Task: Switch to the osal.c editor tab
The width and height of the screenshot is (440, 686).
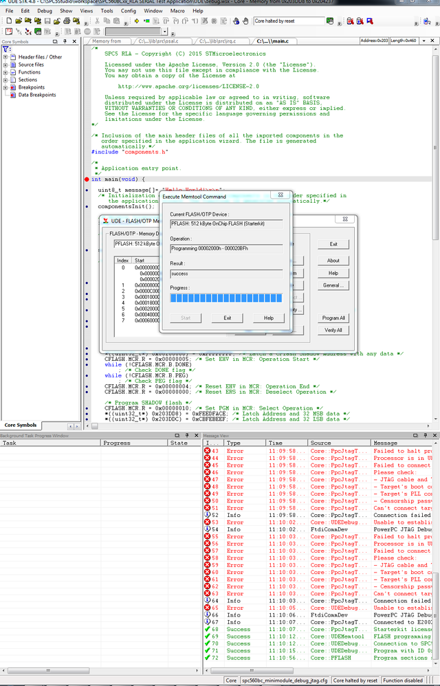Action: pyautogui.click(x=158, y=41)
